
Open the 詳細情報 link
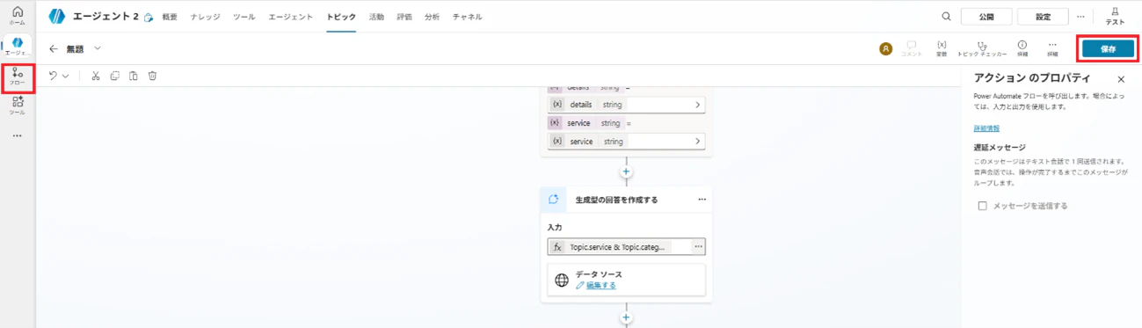(986, 128)
